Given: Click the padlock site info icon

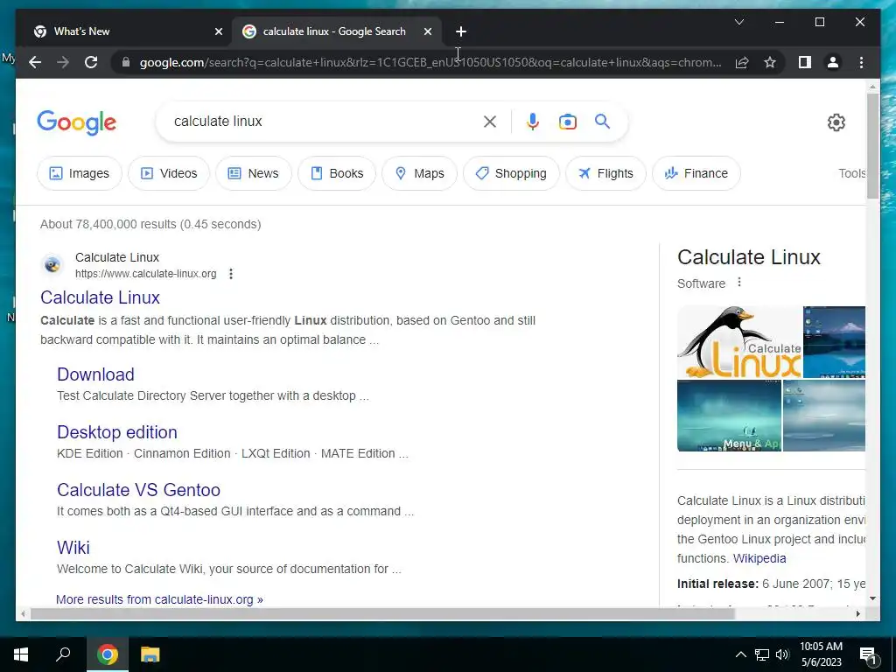Looking at the screenshot, I should 126,62.
